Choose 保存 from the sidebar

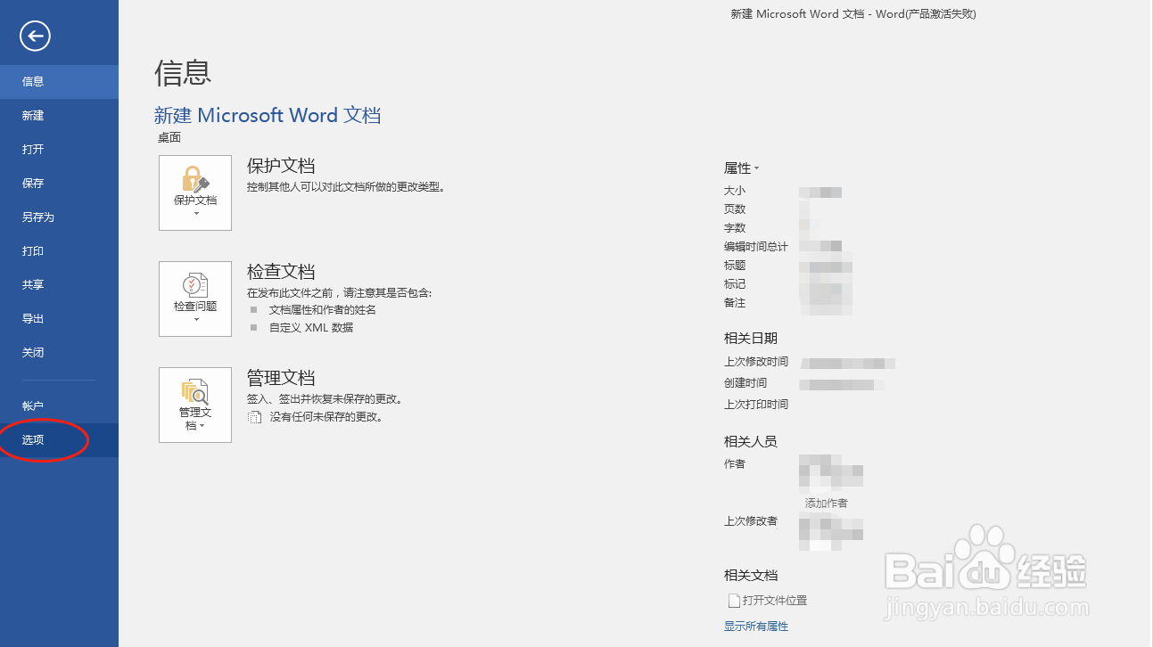click(59, 184)
